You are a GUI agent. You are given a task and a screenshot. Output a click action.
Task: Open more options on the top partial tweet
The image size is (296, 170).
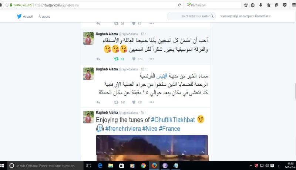(x=152, y=24)
